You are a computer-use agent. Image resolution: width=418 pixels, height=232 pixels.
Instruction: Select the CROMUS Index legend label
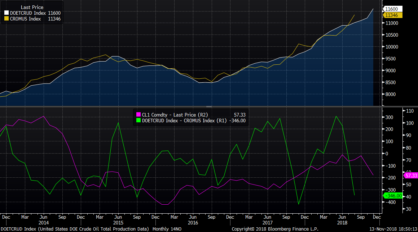click(x=23, y=19)
